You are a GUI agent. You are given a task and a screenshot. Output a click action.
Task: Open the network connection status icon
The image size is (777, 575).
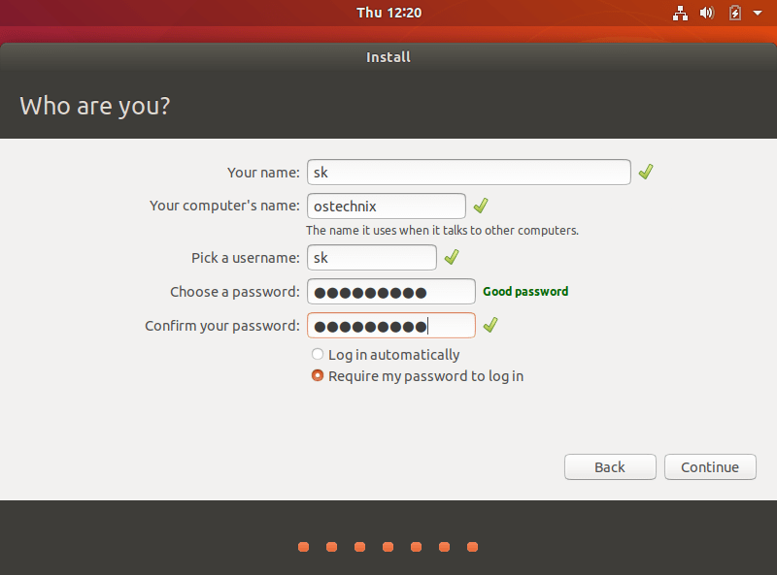[680, 13]
